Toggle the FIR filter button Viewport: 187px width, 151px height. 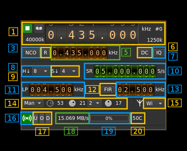(108, 90)
